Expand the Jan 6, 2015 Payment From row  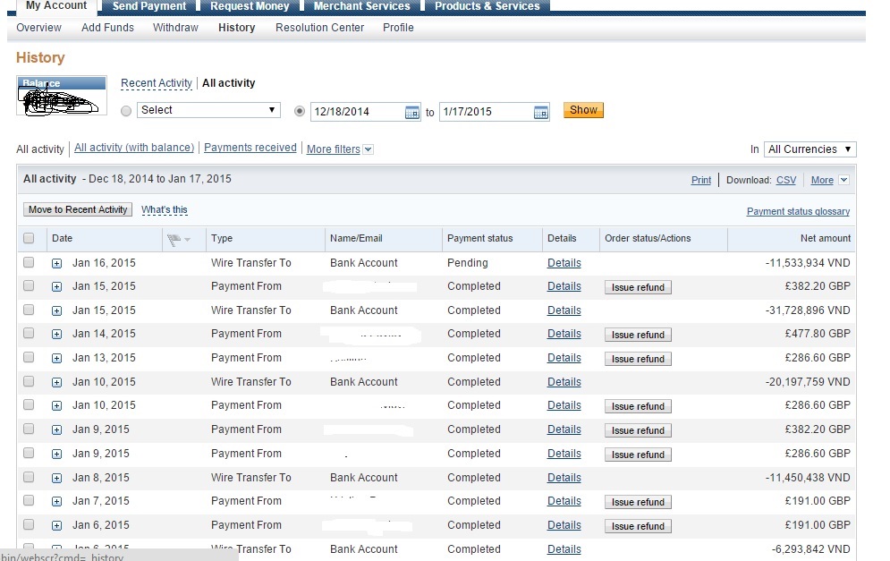tap(56, 526)
